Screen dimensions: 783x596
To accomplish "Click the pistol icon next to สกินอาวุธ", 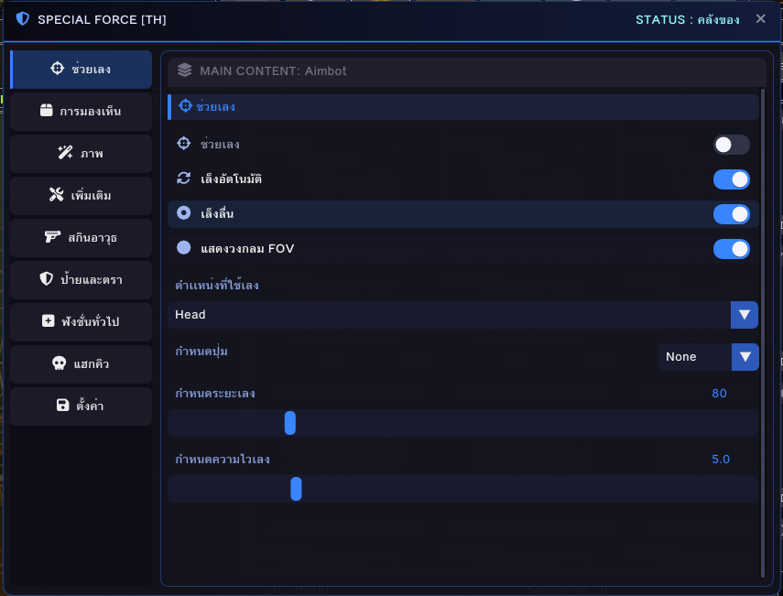I will click(52, 236).
